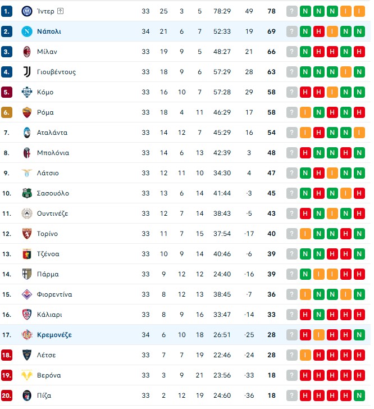Click the Parma club crest
This screenshot has width=374, height=409.
pyautogui.click(x=27, y=274)
